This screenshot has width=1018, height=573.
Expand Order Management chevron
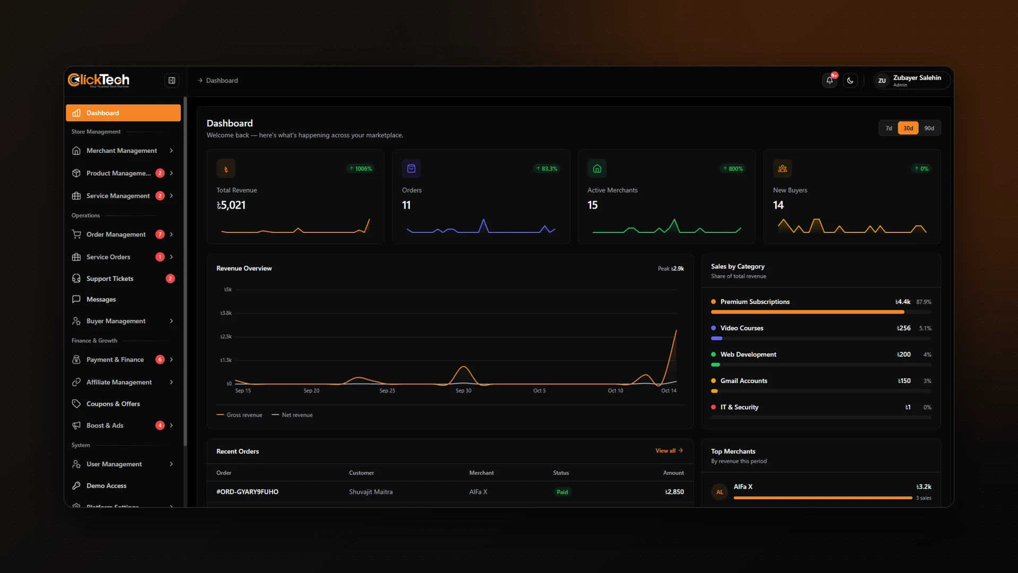(171, 235)
